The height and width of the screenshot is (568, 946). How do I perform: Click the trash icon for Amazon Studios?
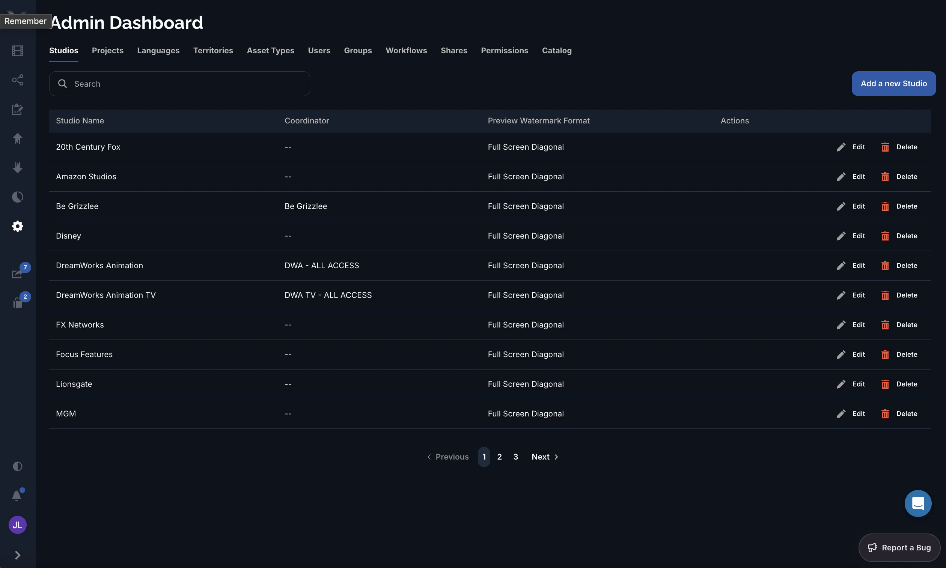click(885, 176)
